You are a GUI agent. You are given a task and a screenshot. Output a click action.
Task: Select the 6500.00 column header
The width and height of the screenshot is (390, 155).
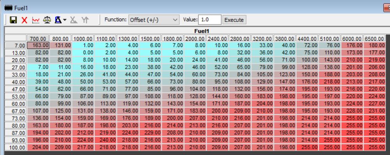(x=374, y=38)
